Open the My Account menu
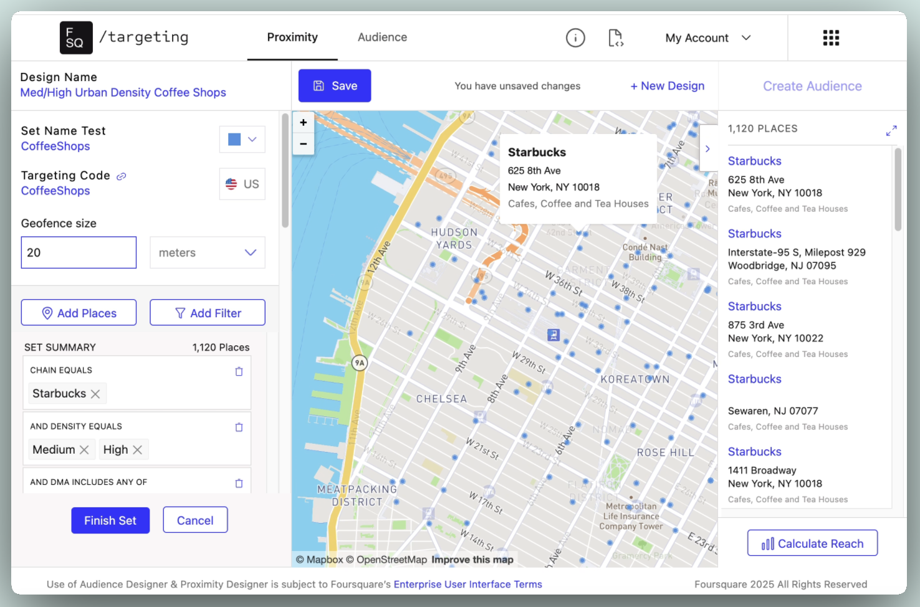The height and width of the screenshot is (607, 920). (708, 38)
